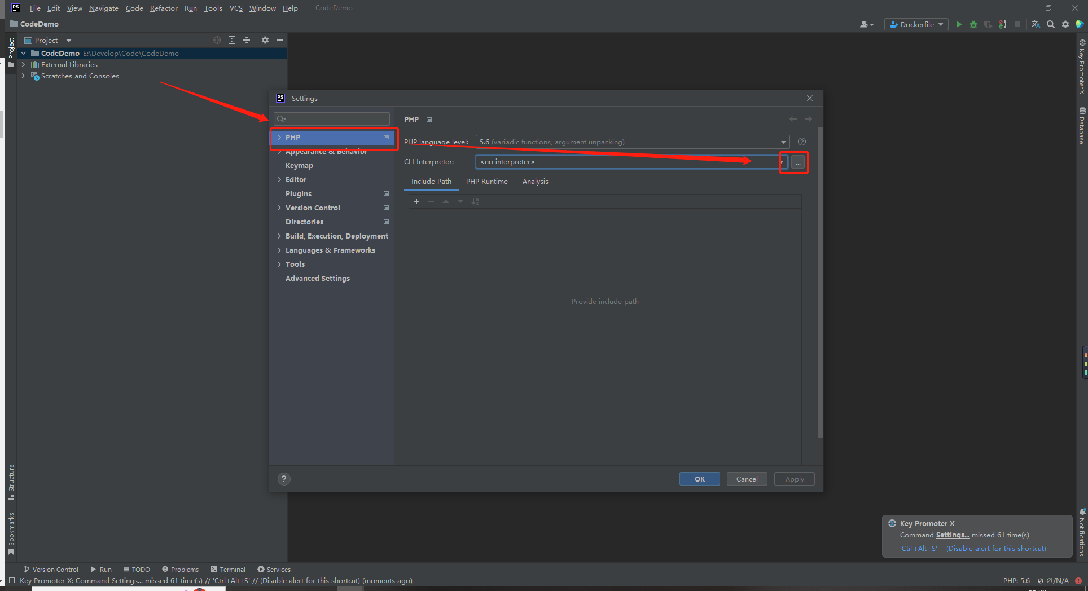Open IDE settings gear in top toolbar
1088x591 pixels.
click(x=1065, y=24)
